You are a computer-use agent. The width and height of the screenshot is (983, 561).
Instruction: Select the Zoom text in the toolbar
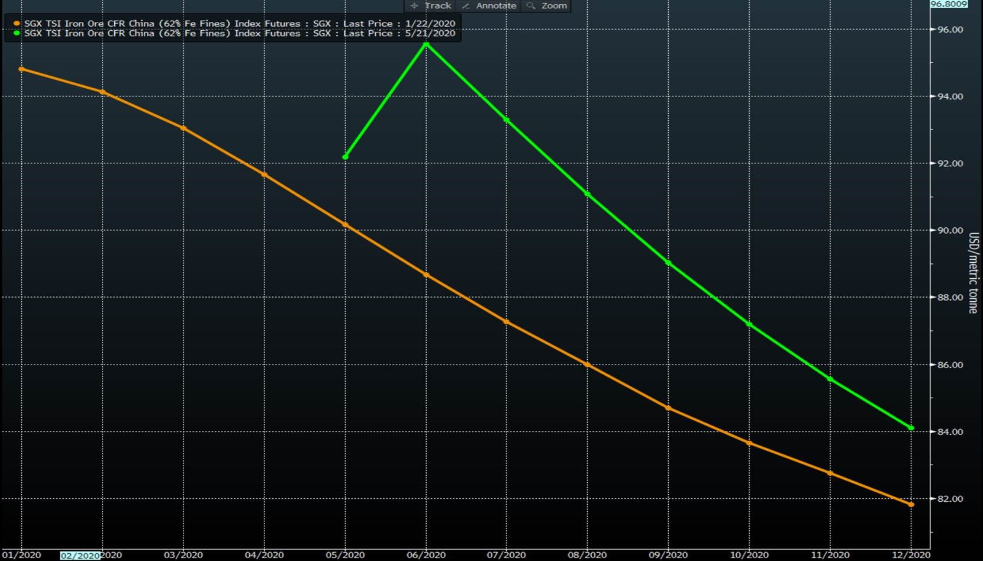554,5
